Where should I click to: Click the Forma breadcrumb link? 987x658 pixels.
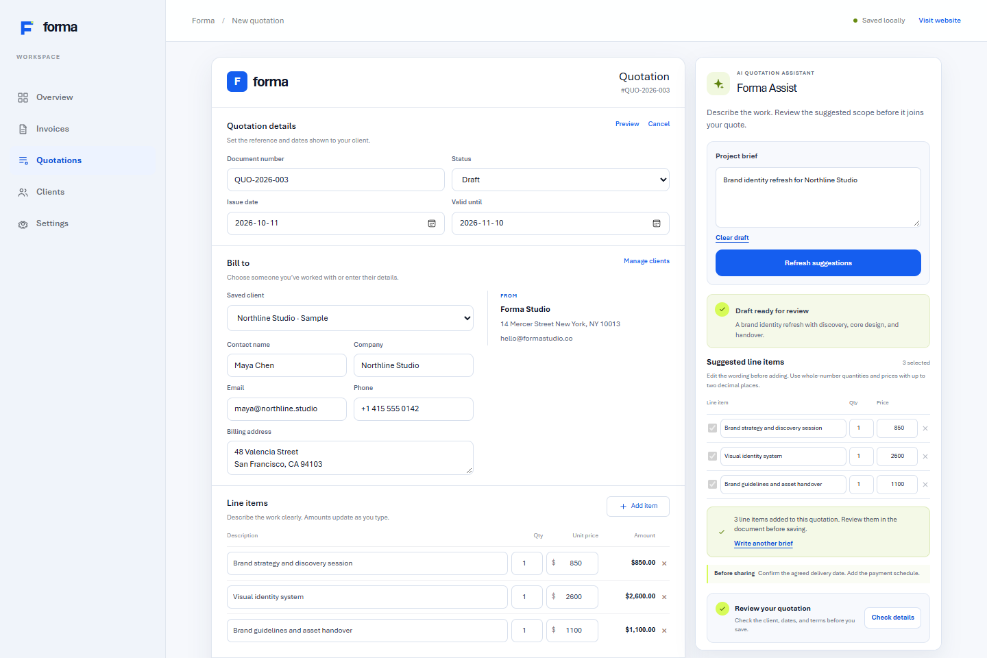tap(203, 21)
